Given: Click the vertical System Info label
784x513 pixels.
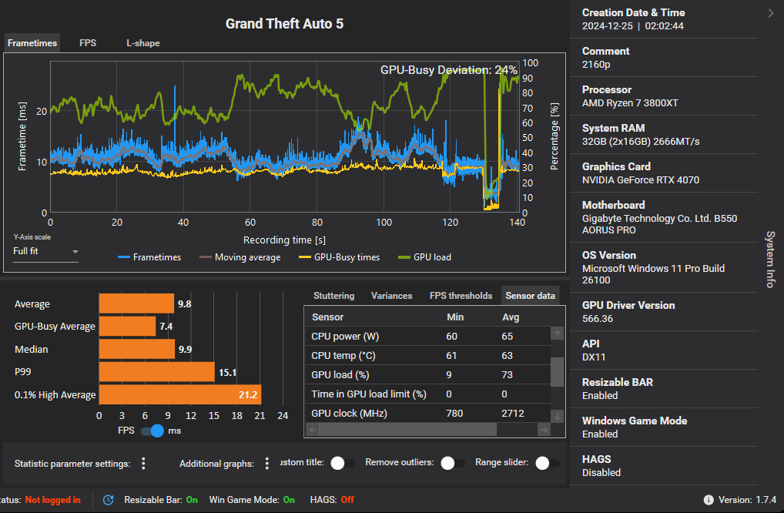Looking at the screenshot, I should pyautogui.click(x=770, y=259).
